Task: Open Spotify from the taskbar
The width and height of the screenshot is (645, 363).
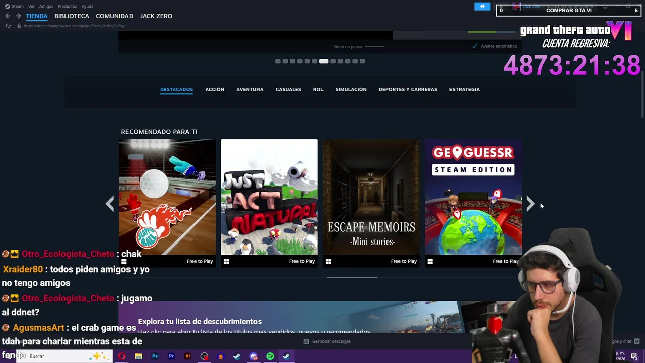Action: [270, 356]
